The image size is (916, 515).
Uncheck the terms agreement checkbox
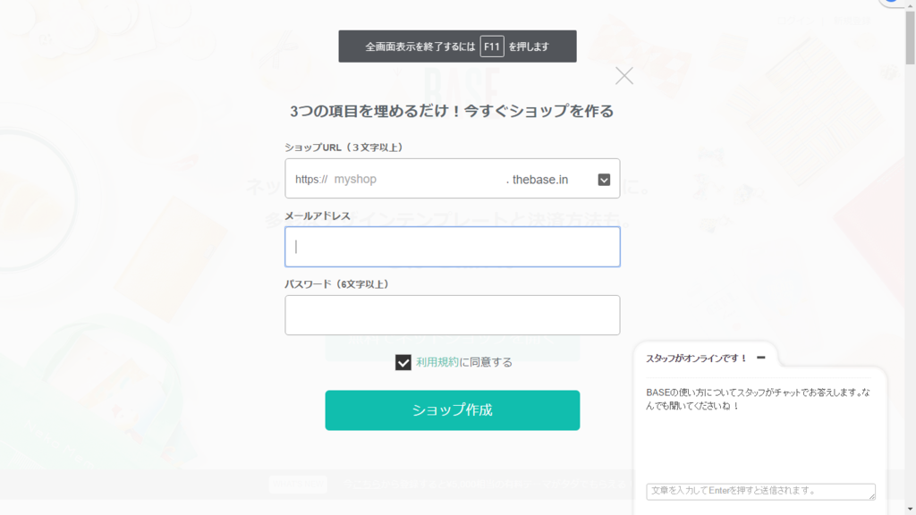pos(403,362)
